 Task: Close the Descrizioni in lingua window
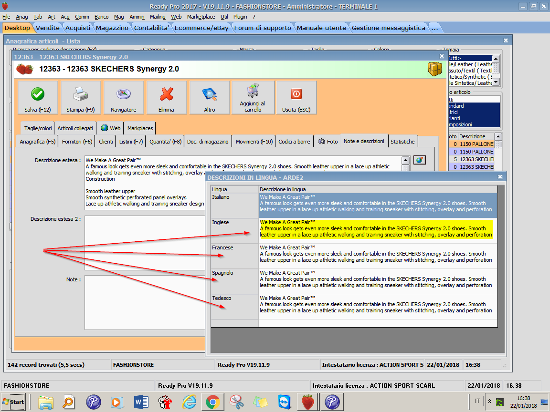[500, 177]
